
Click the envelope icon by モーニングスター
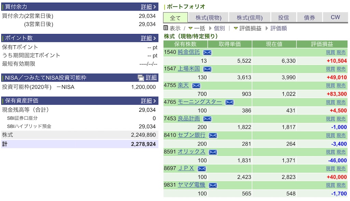229,102
